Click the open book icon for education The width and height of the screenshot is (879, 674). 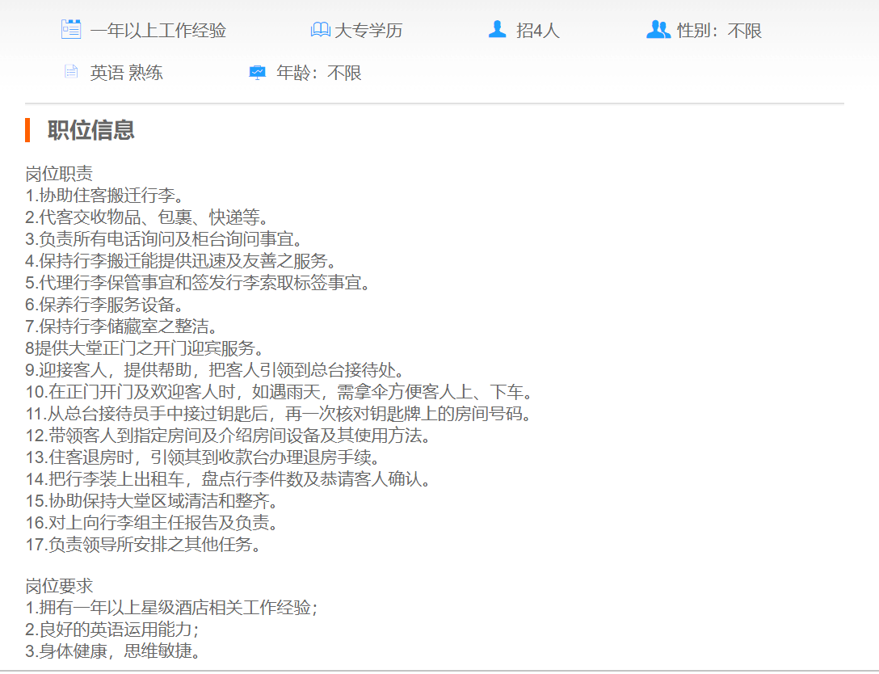[321, 30]
